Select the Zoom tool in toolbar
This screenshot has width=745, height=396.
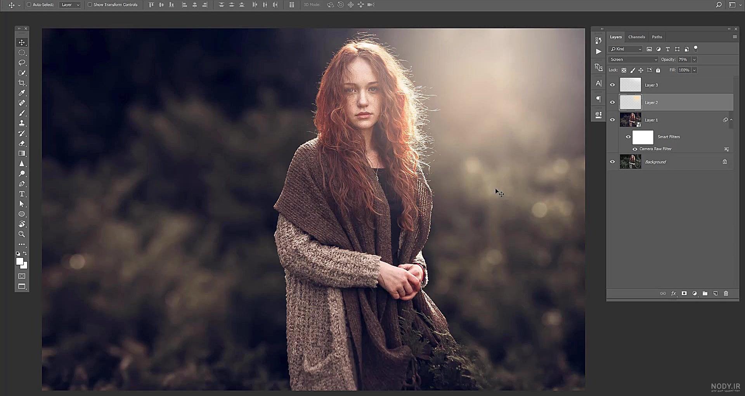click(22, 234)
